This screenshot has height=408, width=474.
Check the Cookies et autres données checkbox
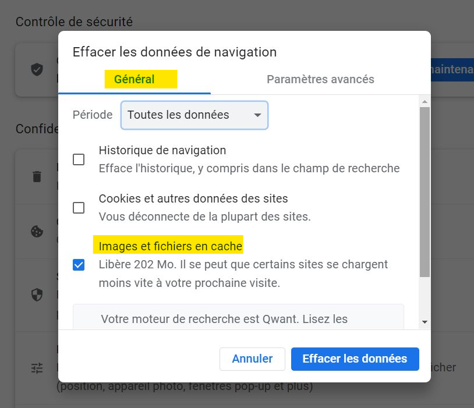pos(79,208)
